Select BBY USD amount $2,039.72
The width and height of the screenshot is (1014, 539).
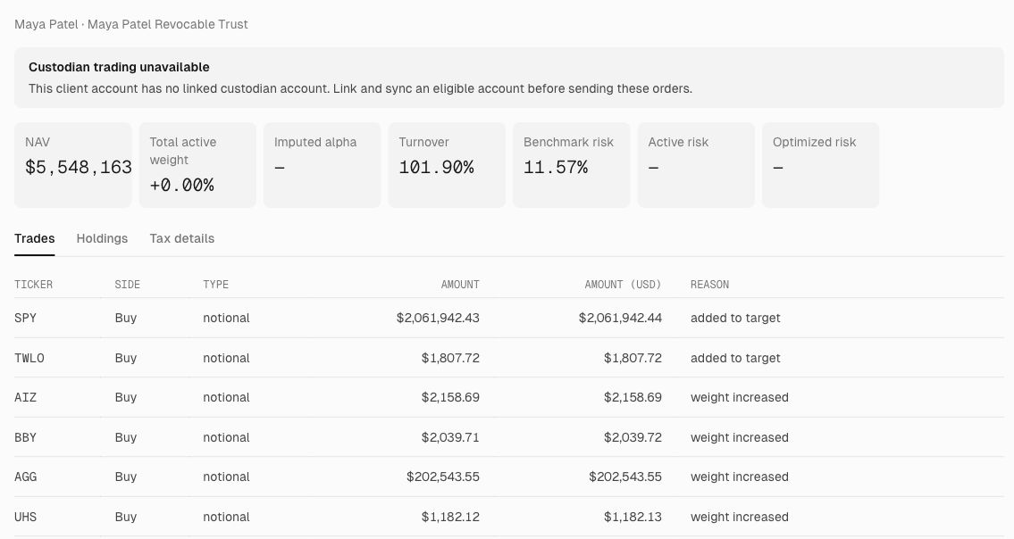[633, 437]
